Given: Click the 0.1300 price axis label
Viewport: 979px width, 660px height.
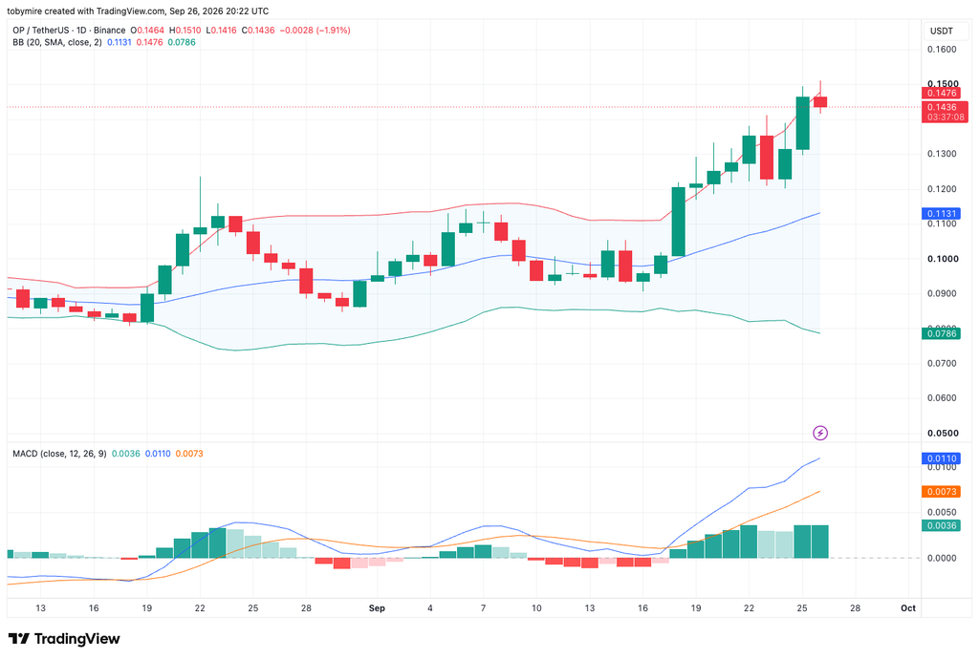Looking at the screenshot, I should (x=942, y=154).
